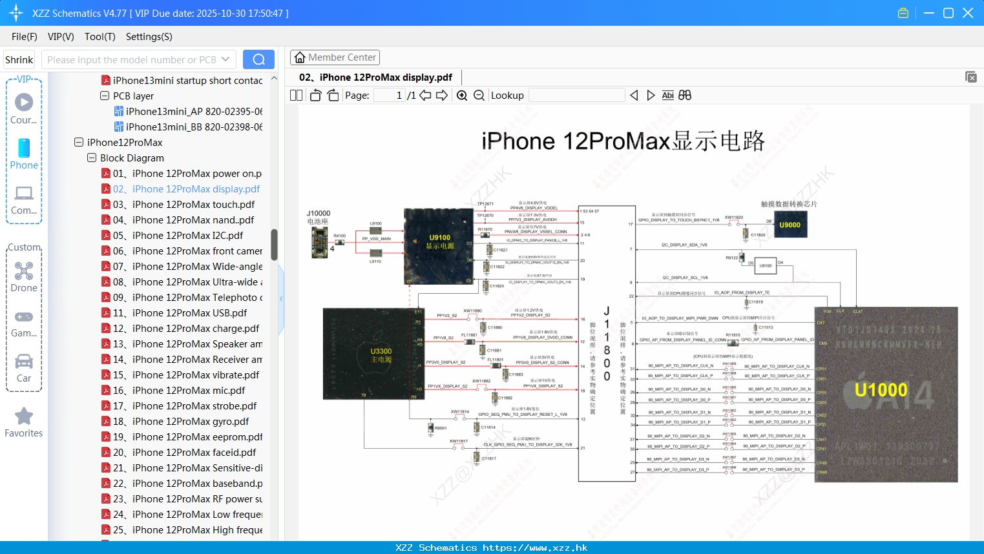Find previous lookup result triangle
Image resolution: width=984 pixels, height=554 pixels.
[634, 96]
